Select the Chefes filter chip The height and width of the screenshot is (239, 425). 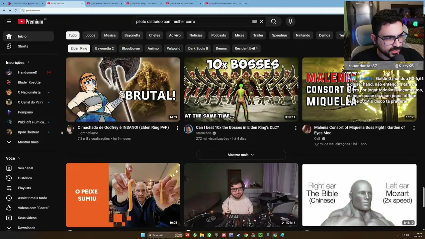point(155,36)
